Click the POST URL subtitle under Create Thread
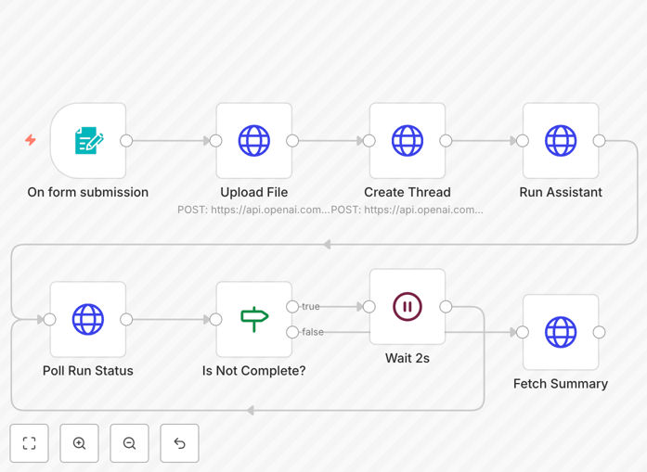The height and width of the screenshot is (472, 647). click(x=407, y=210)
